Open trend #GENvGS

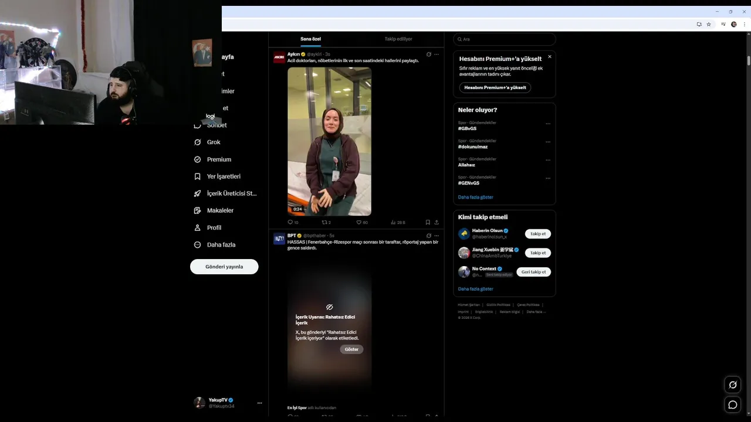(x=469, y=183)
